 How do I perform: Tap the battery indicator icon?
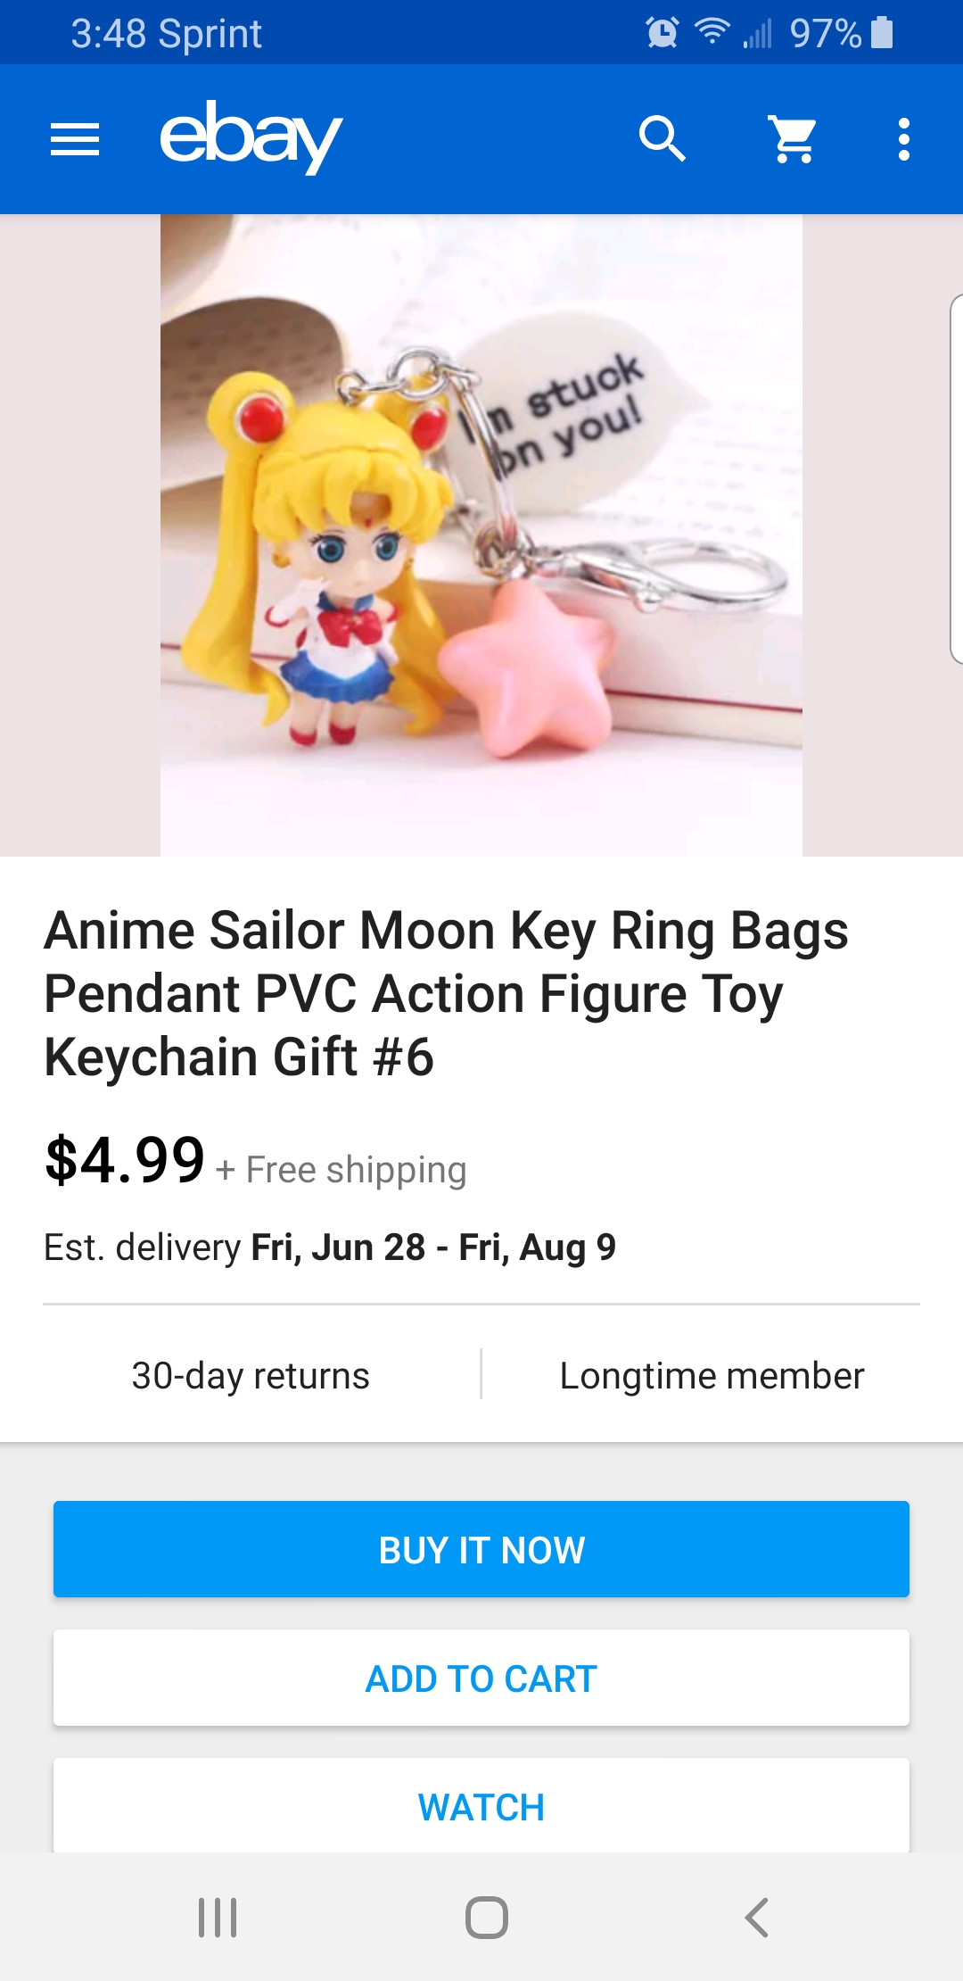[x=882, y=32]
